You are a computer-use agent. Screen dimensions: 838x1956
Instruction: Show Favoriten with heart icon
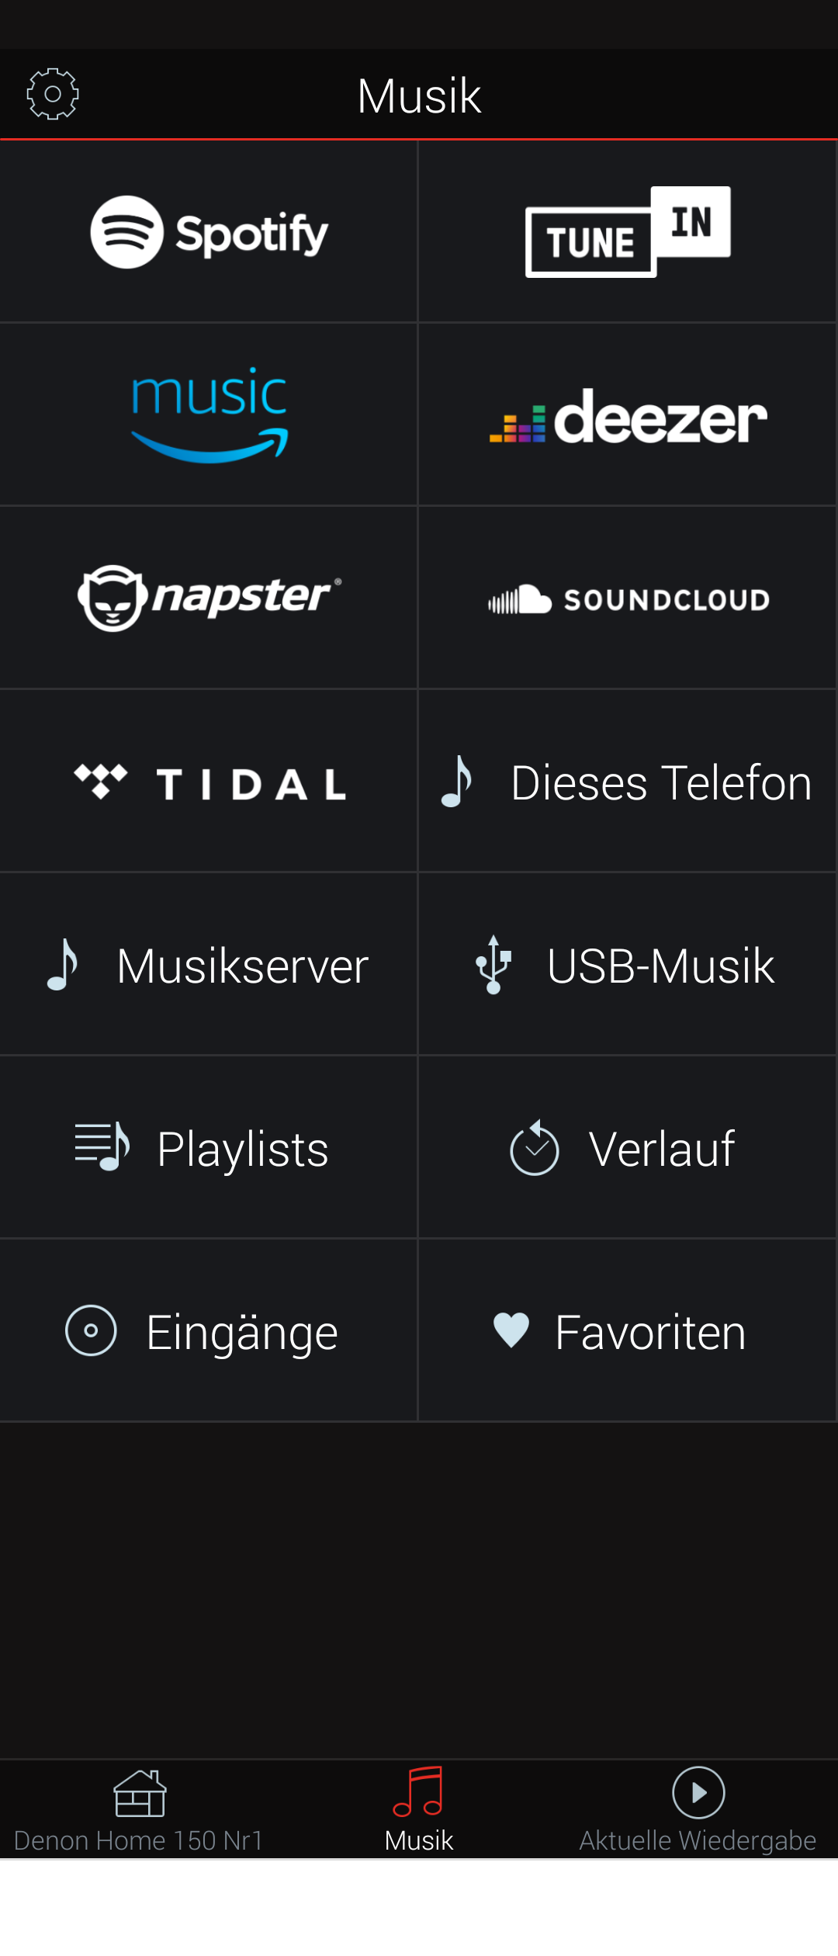click(x=627, y=1331)
